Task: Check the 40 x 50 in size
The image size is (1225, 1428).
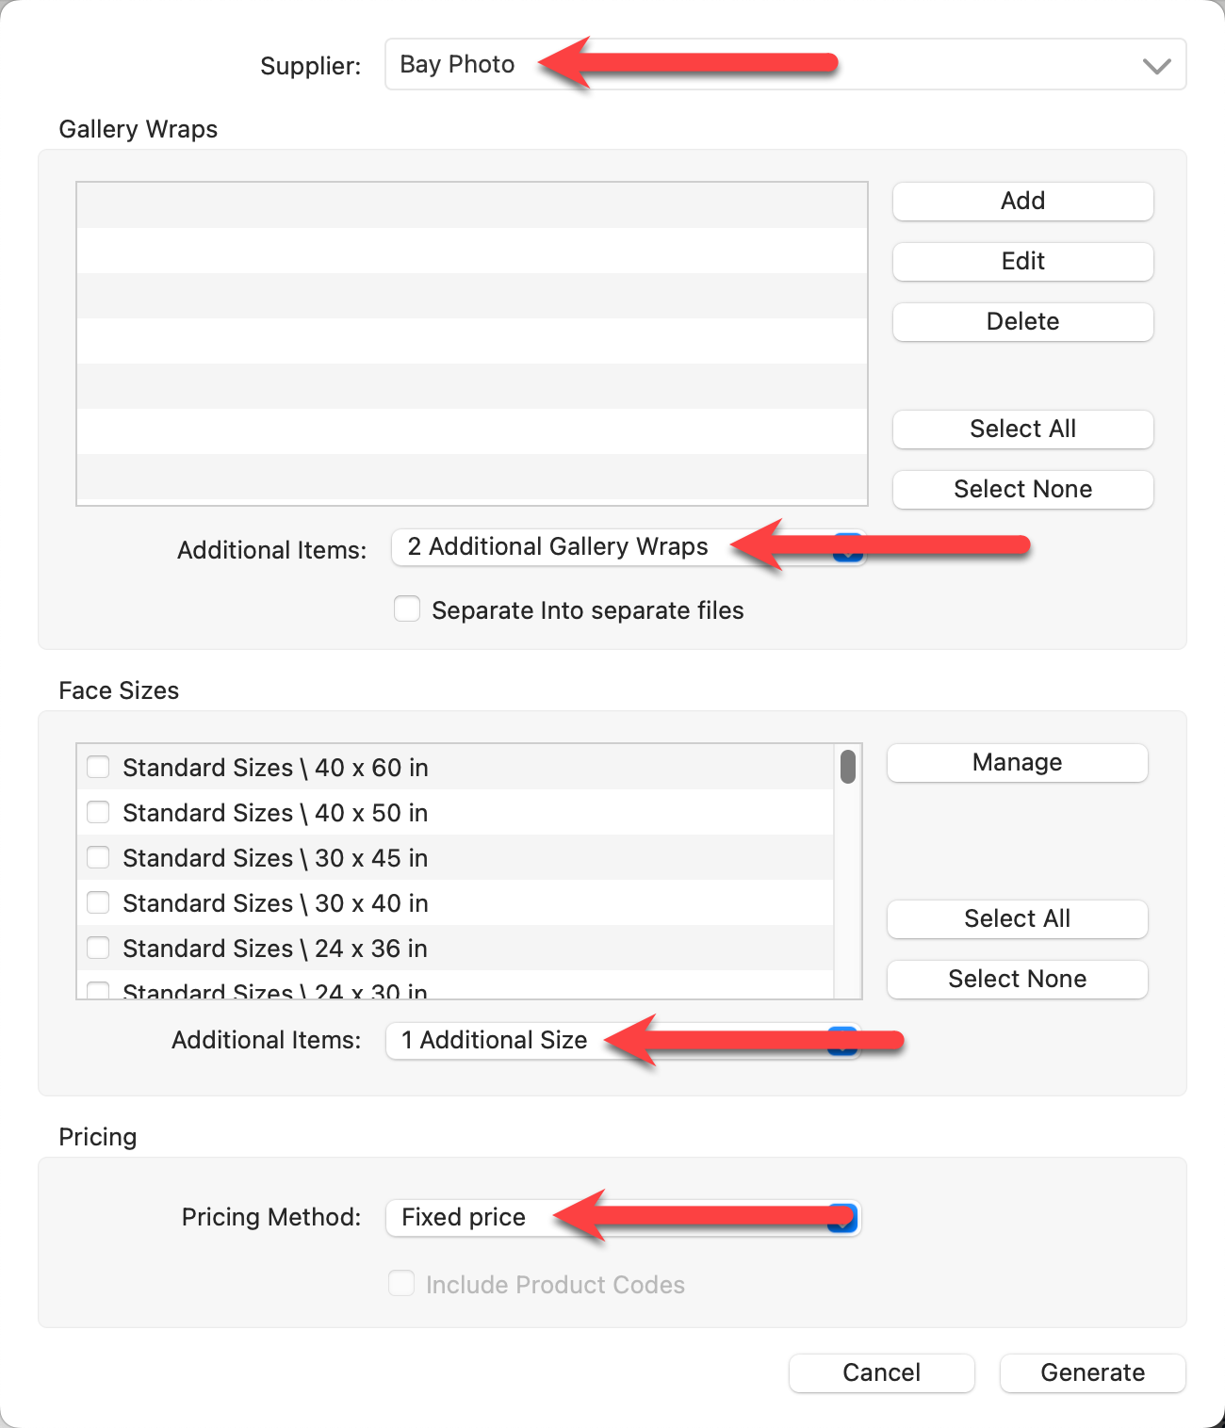Action: point(98,812)
